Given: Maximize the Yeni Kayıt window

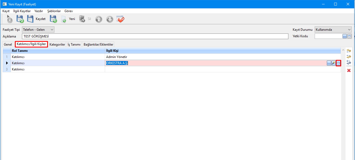Looking at the screenshot, I should (336, 4).
